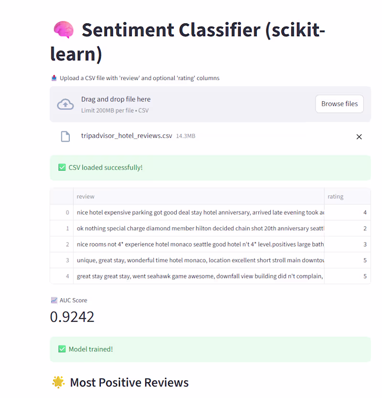Click the sun icon beside Most Positive Reviews
This screenshot has height=398, width=382.
click(58, 382)
